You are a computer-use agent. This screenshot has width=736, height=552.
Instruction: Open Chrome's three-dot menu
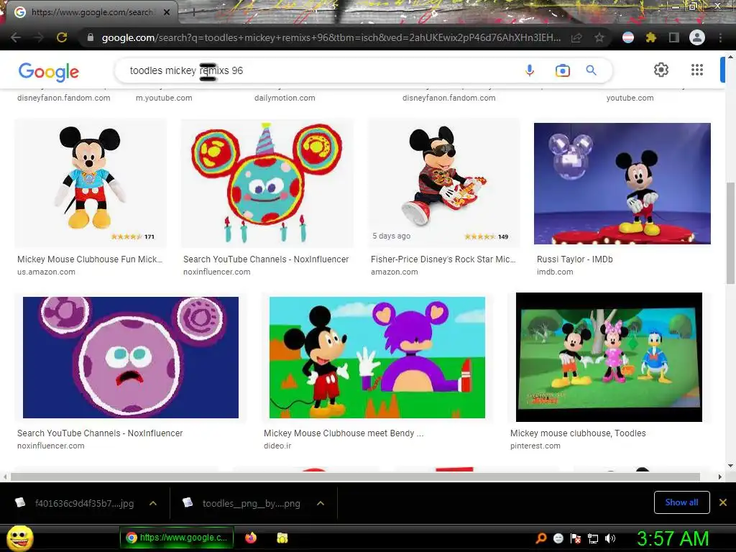(720, 37)
